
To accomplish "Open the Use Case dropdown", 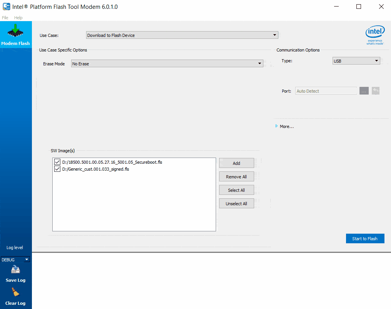I will click(182, 35).
